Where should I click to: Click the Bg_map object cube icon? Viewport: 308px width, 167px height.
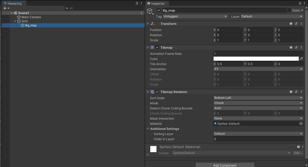coord(150,11)
